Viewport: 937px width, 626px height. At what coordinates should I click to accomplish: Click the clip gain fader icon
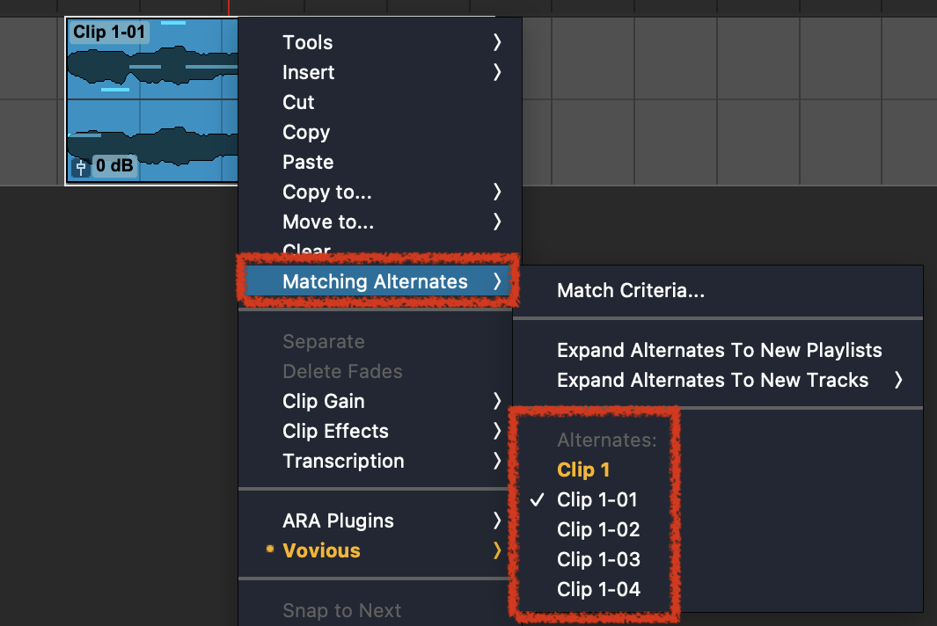(x=81, y=166)
